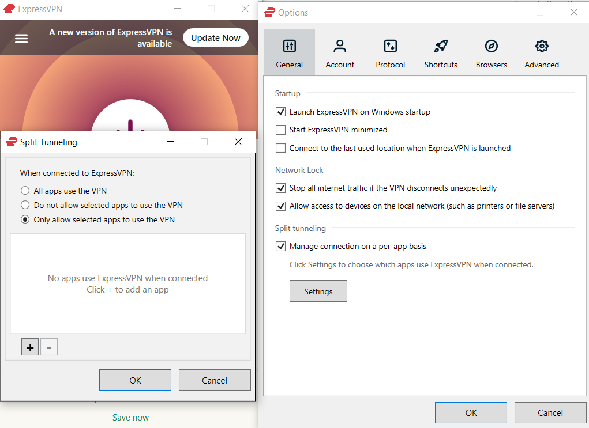Click the ExpressVPN logo in main title bar

(x=9, y=9)
